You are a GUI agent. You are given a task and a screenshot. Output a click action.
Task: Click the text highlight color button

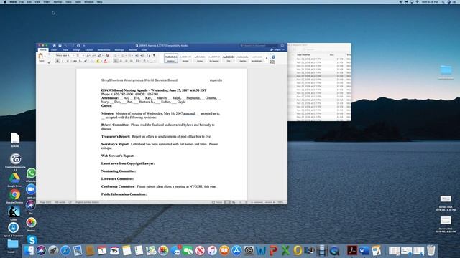point(98,61)
